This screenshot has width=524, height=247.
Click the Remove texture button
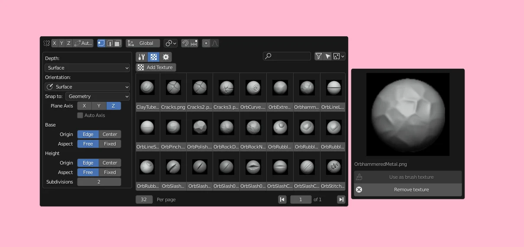408,190
